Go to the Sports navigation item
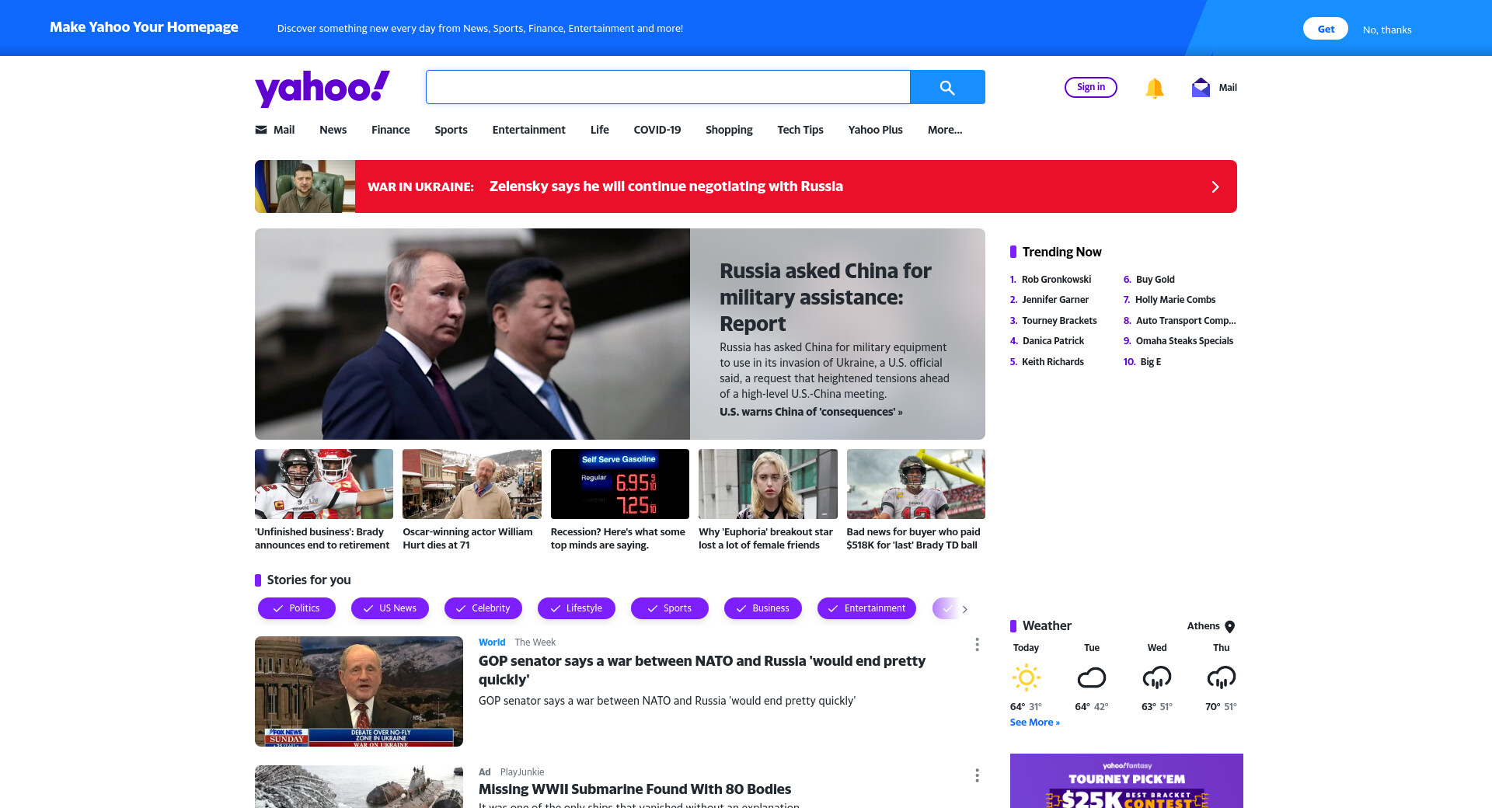Image resolution: width=1492 pixels, height=808 pixels. (451, 130)
